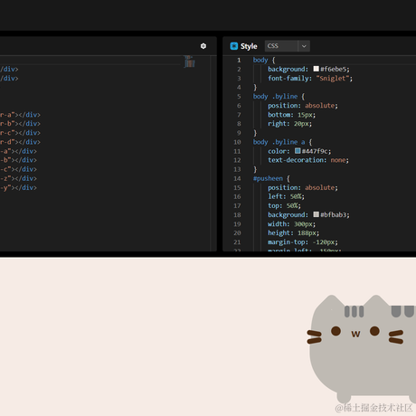Click the 'left: 50%' line
This screenshot has height=416, width=416.
coord(287,196)
